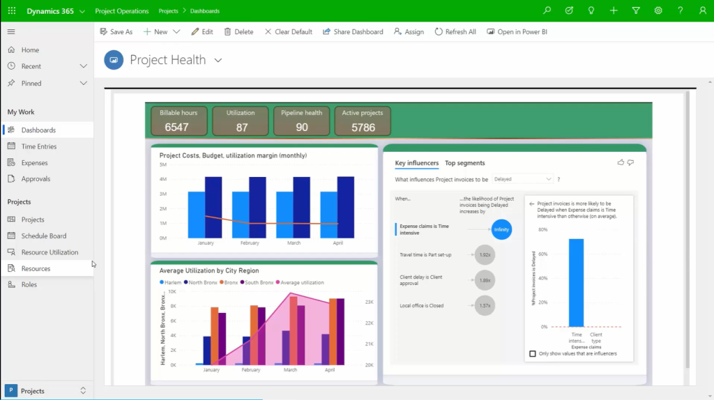Open the settings gear icon
714x400 pixels.
pos(658,11)
